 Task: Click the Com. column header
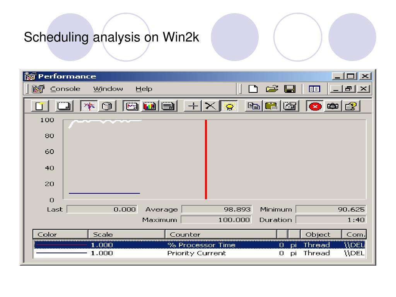pyautogui.click(x=354, y=234)
